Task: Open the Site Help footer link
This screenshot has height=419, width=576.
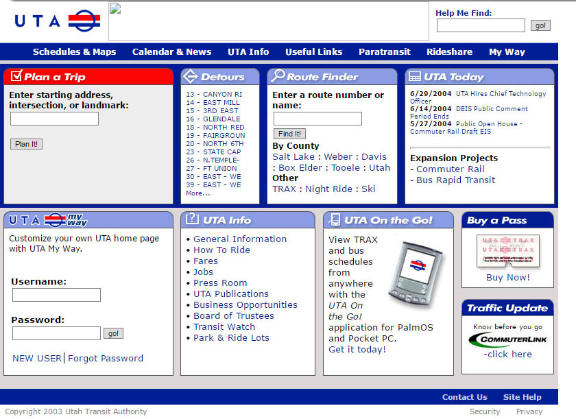Action: 522,397
